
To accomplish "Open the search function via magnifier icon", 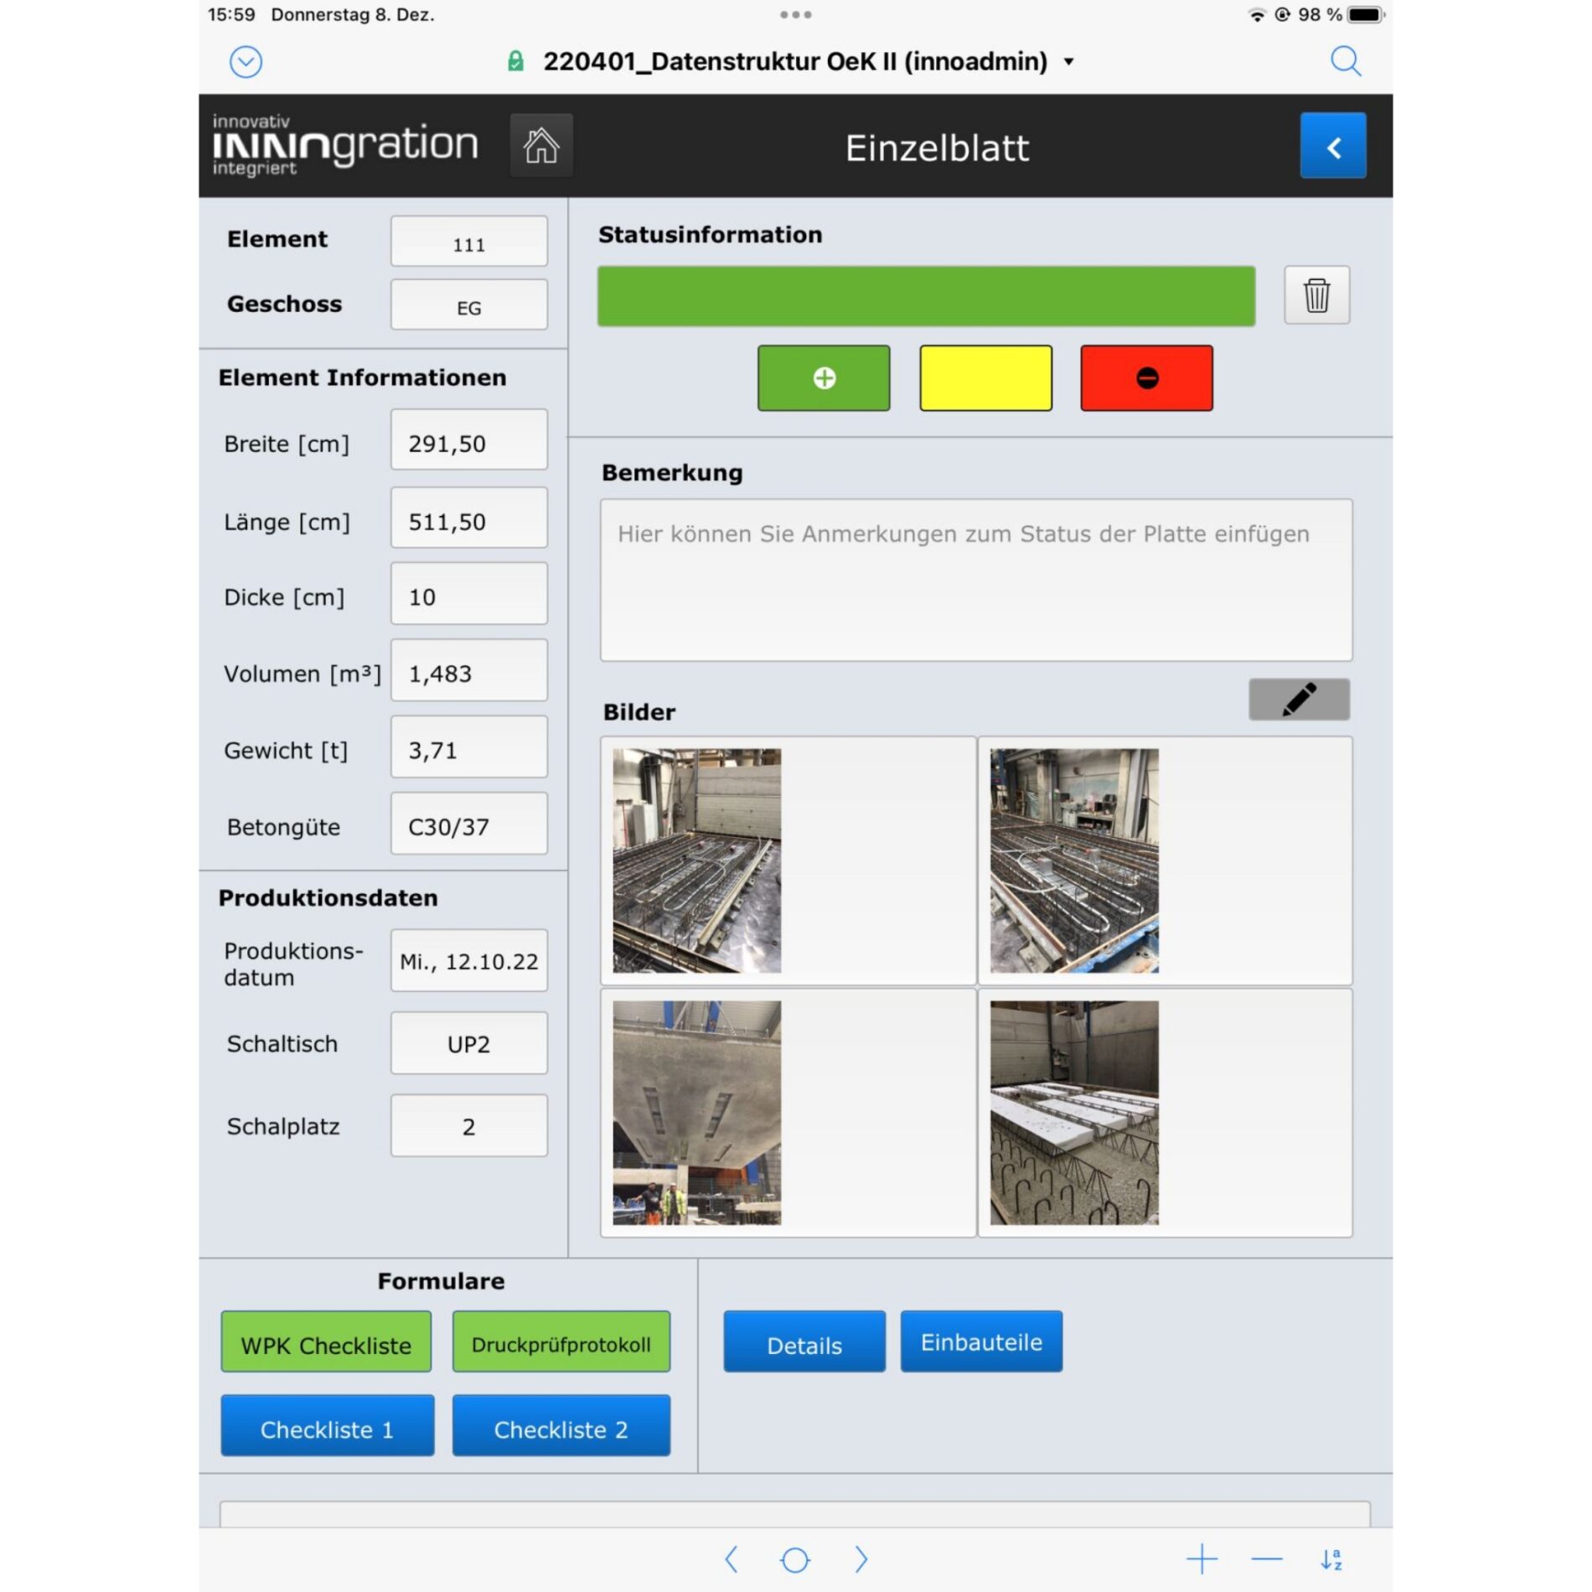I will [1346, 61].
